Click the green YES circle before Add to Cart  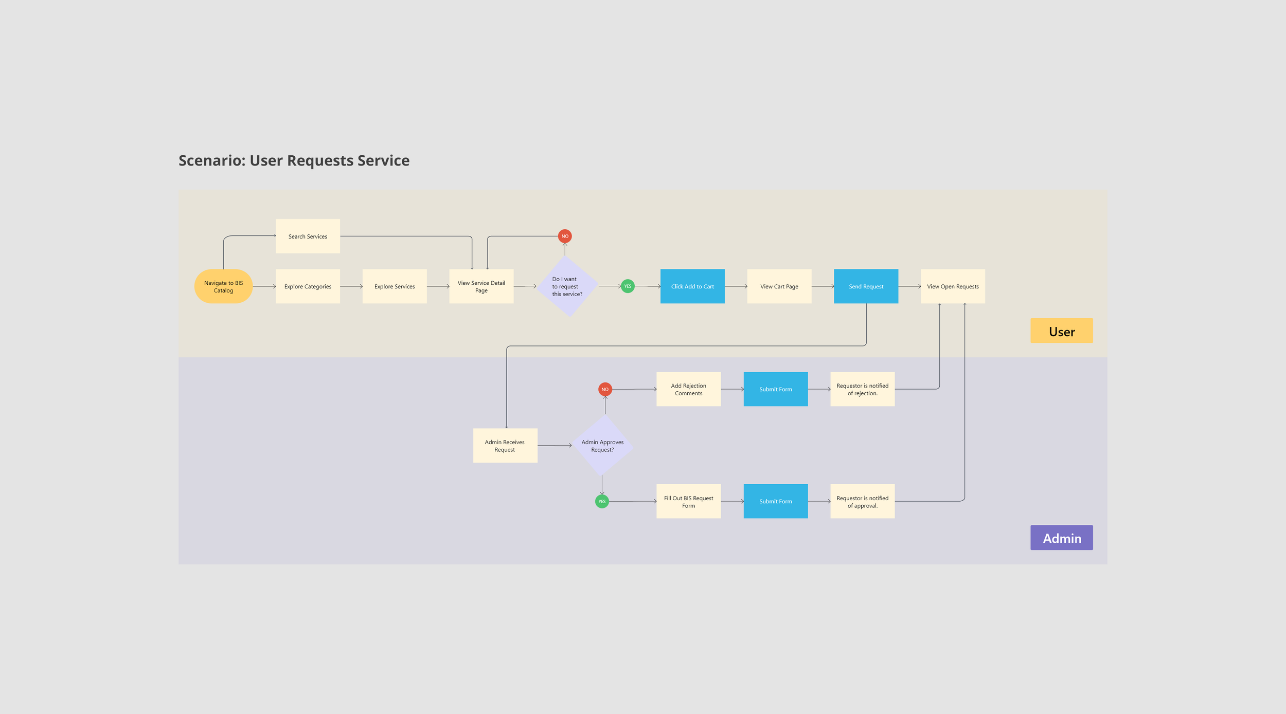click(628, 286)
